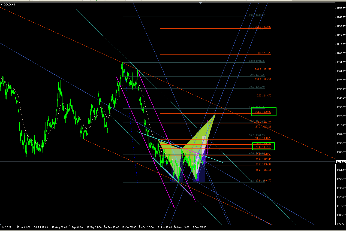Viewport: 346px width, 231px height.
Task: Click the 50.0 1072.45 level label
Action: (x=263, y=159)
